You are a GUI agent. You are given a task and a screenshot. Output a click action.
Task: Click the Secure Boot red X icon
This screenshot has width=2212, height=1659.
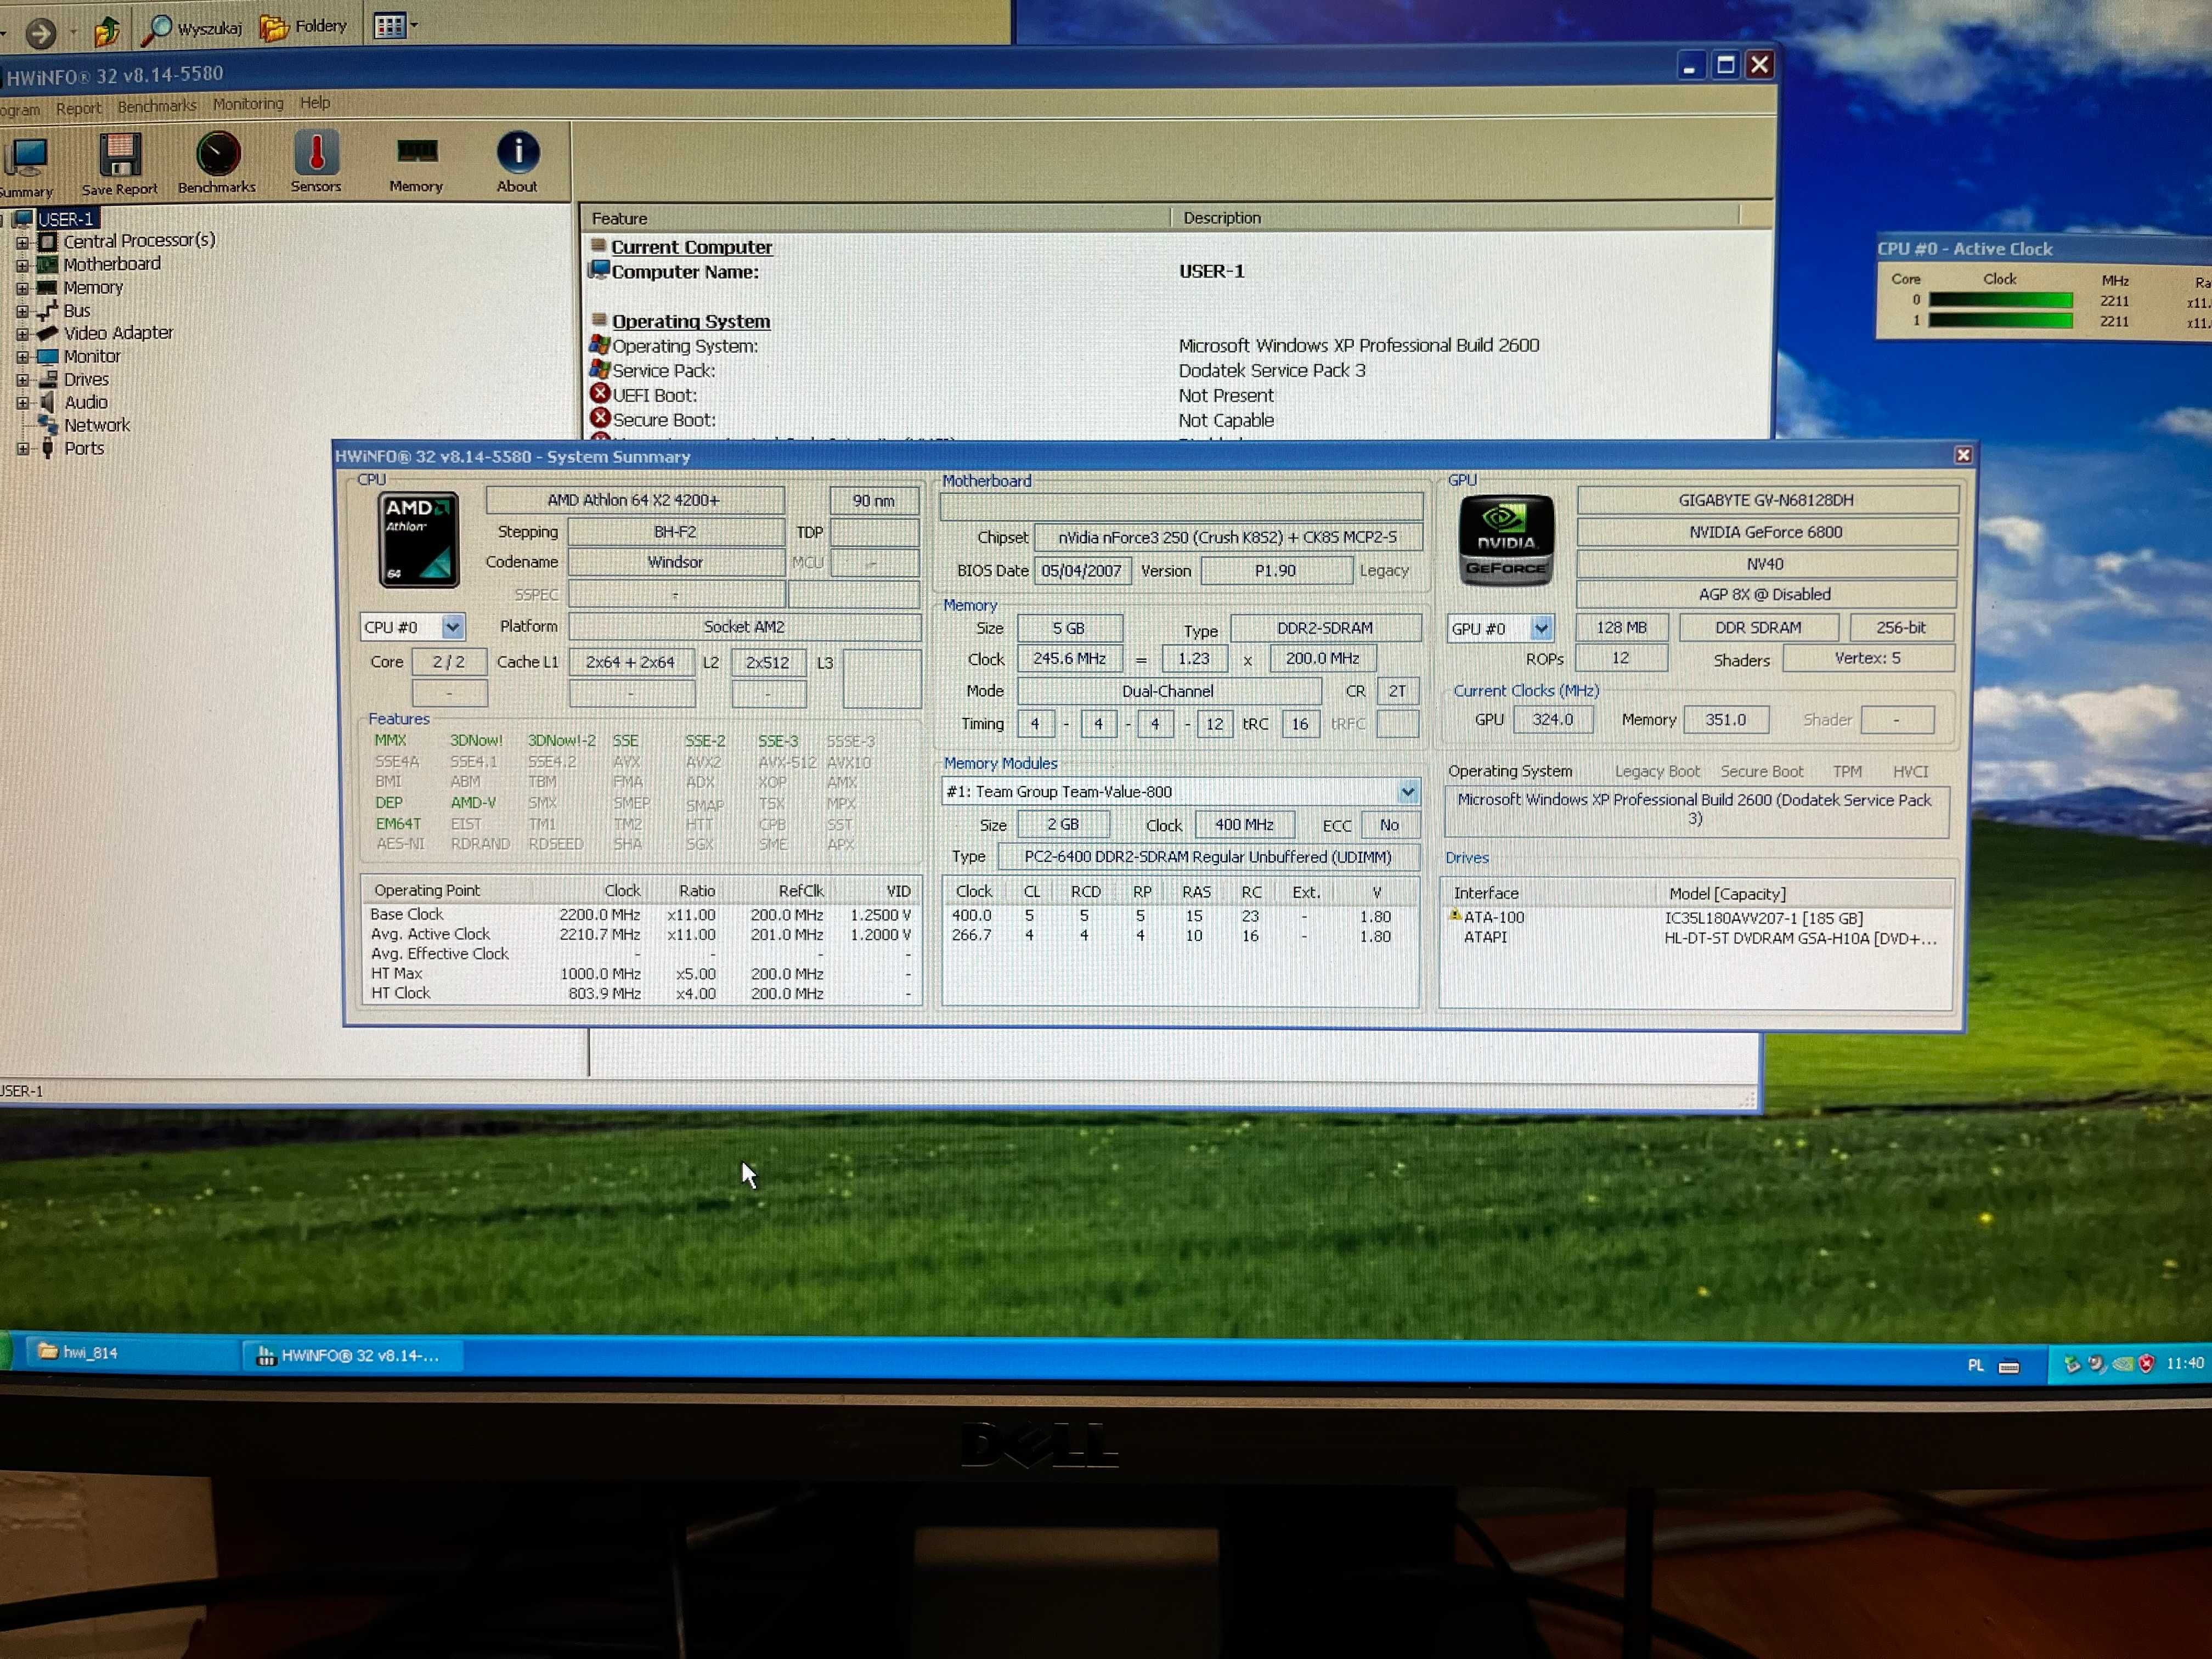click(x=600, y=418)
